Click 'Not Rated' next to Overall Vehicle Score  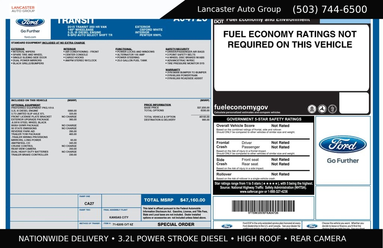280,126
